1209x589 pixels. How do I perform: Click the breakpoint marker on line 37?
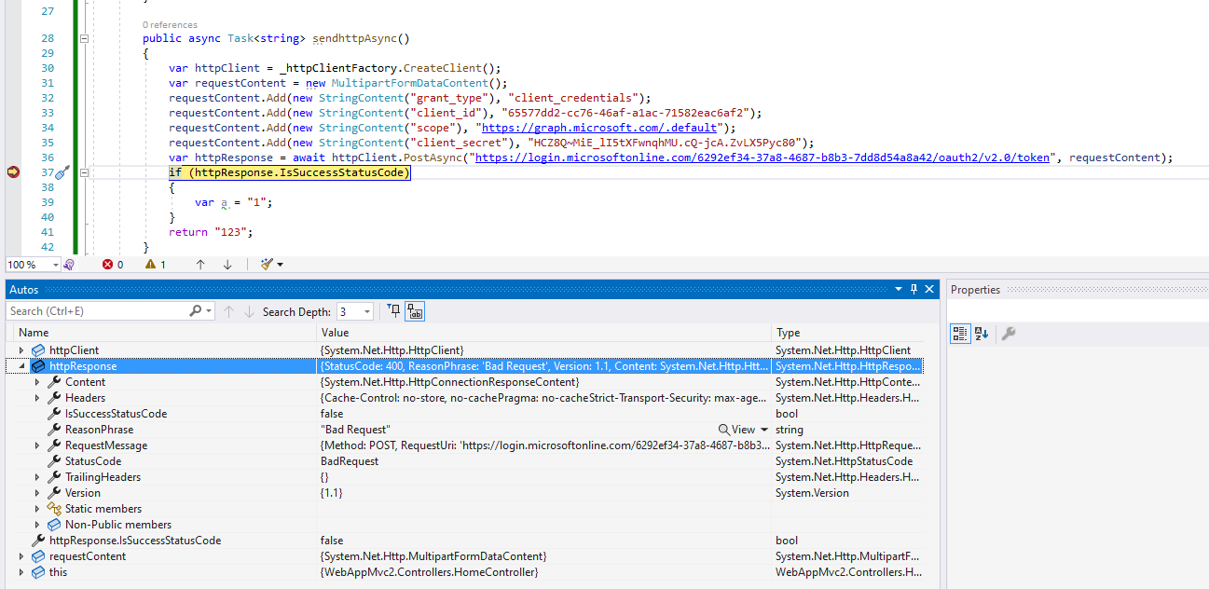click(x=13, y=172)
